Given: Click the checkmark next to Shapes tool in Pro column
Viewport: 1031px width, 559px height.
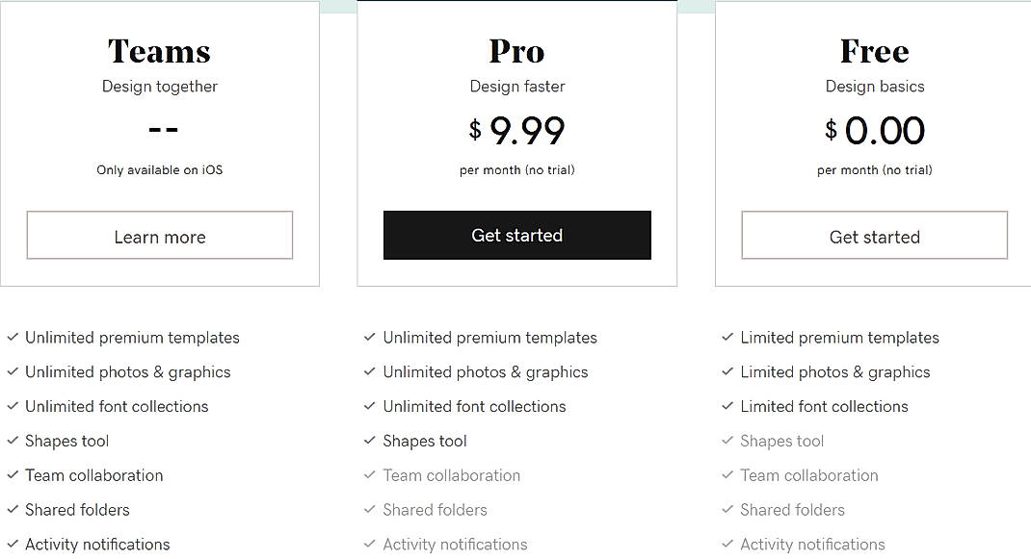Looking at the screenshot, I should [370, 441].
